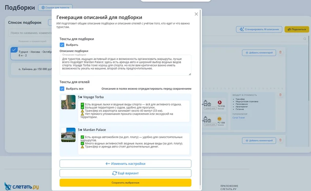This screenshot has width=311, height=191.
Task: Click the magnifier search icon on the right panel
Action: point(305,39)
